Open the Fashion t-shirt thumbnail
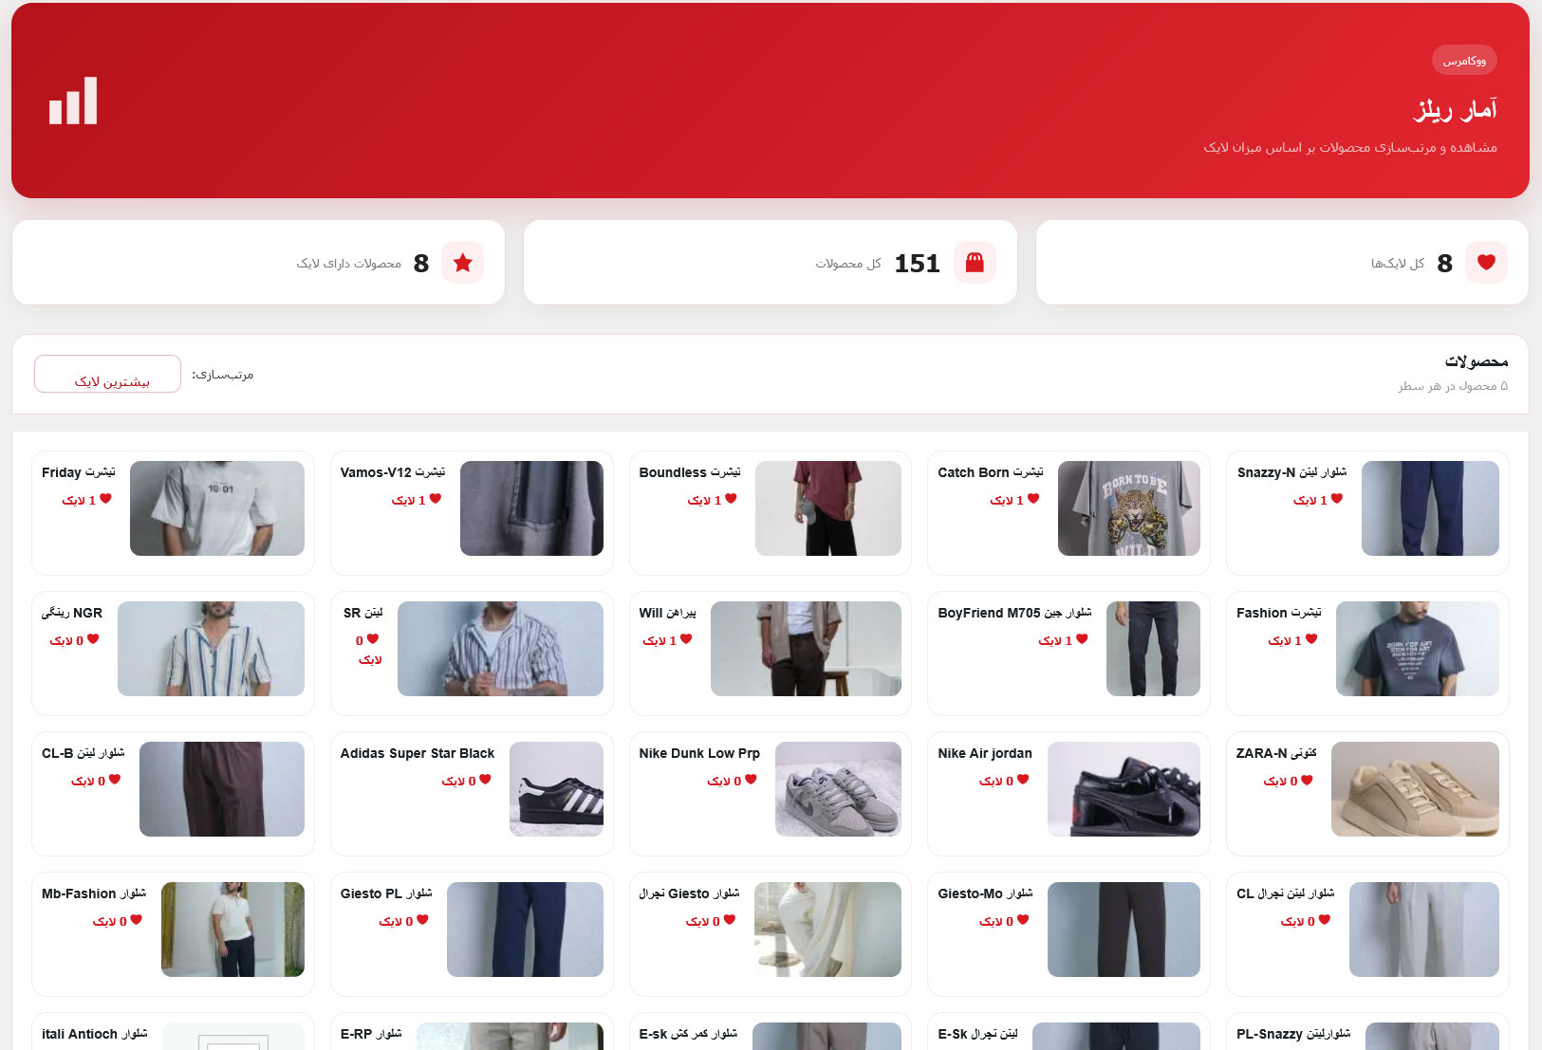This screenshot has height=1050, width=1542. (1418, 649)
